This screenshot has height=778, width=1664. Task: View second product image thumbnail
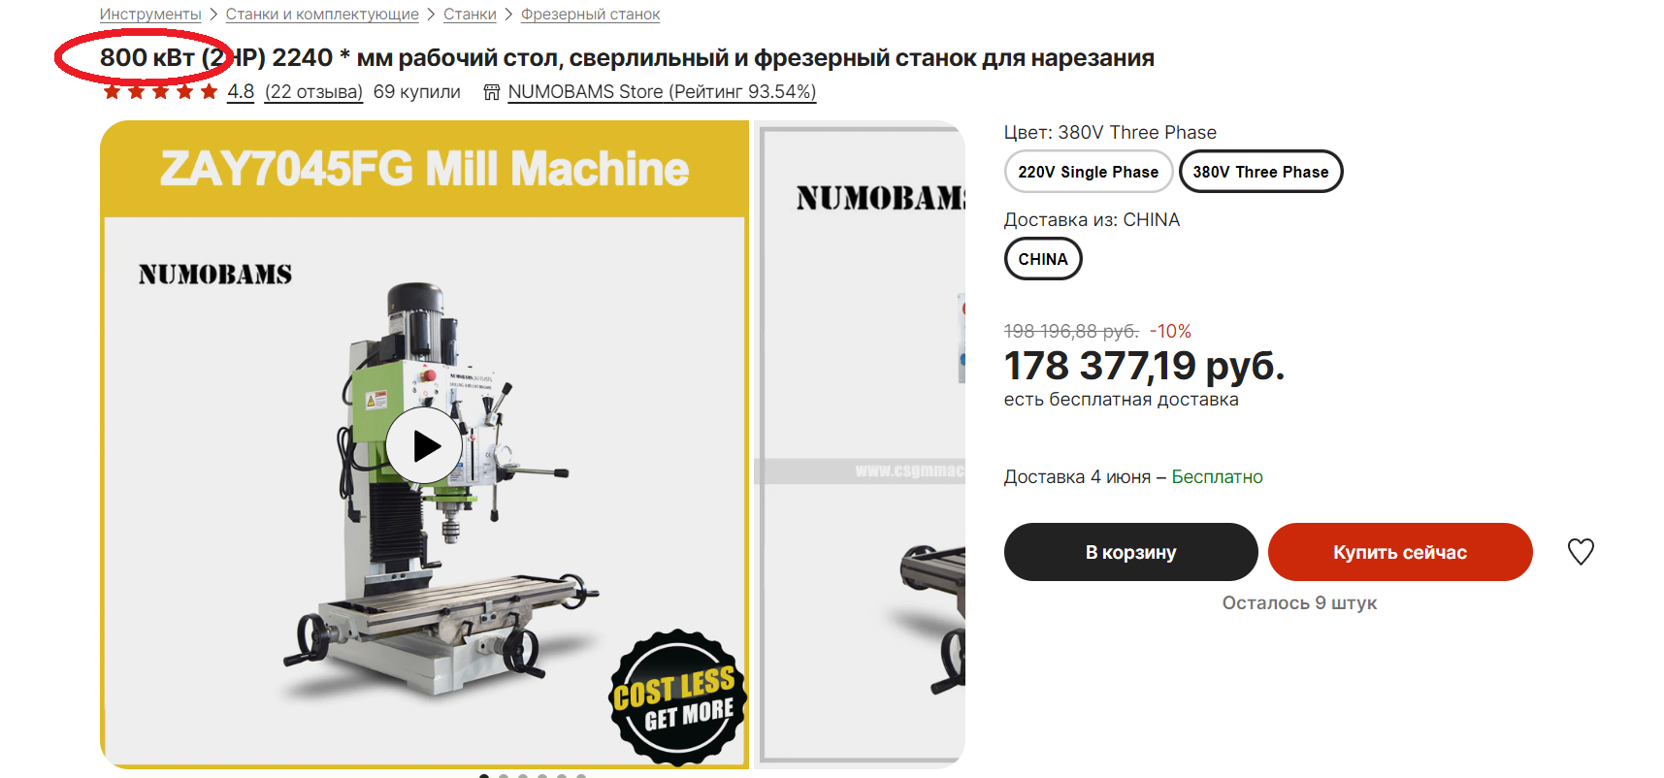coord(860,444)
